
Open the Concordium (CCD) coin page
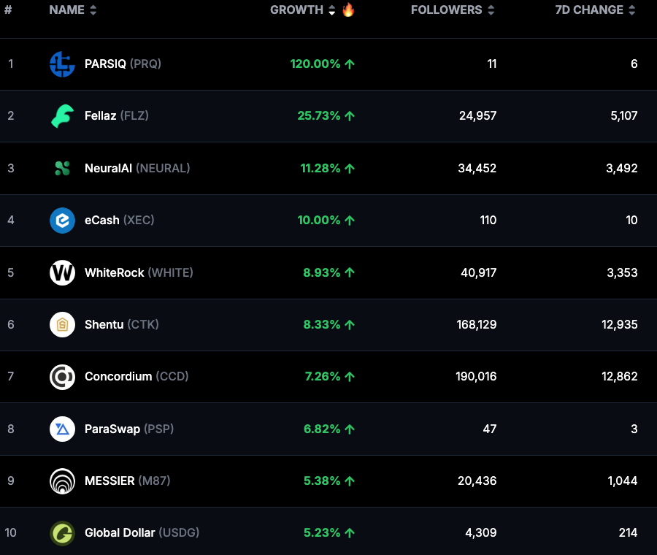point(137,376)
